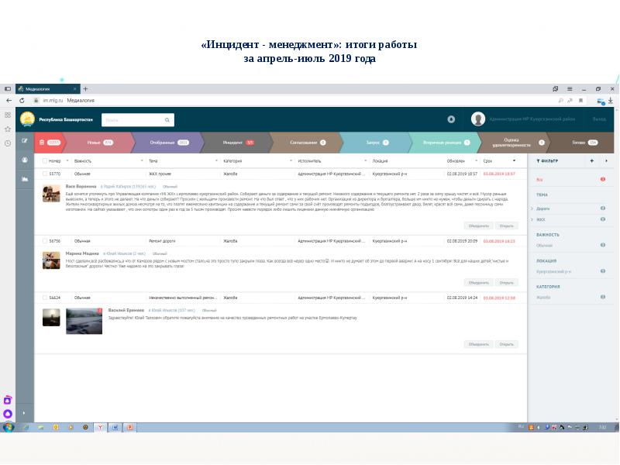Open the edit pencil sidebar icon

click(x=25, y=140)
